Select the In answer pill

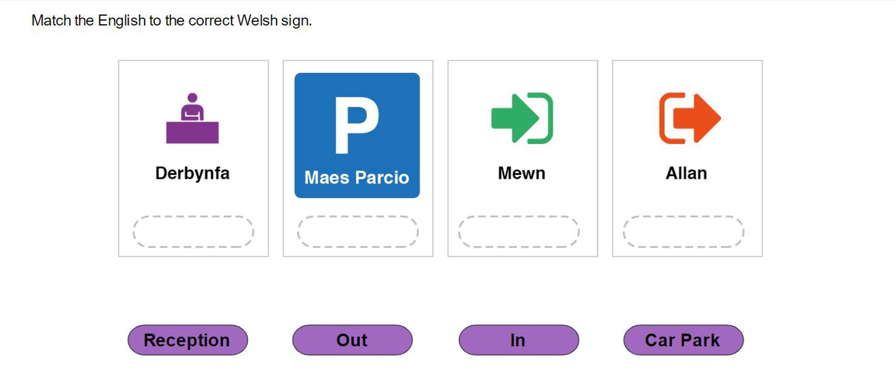coord(518,340)
